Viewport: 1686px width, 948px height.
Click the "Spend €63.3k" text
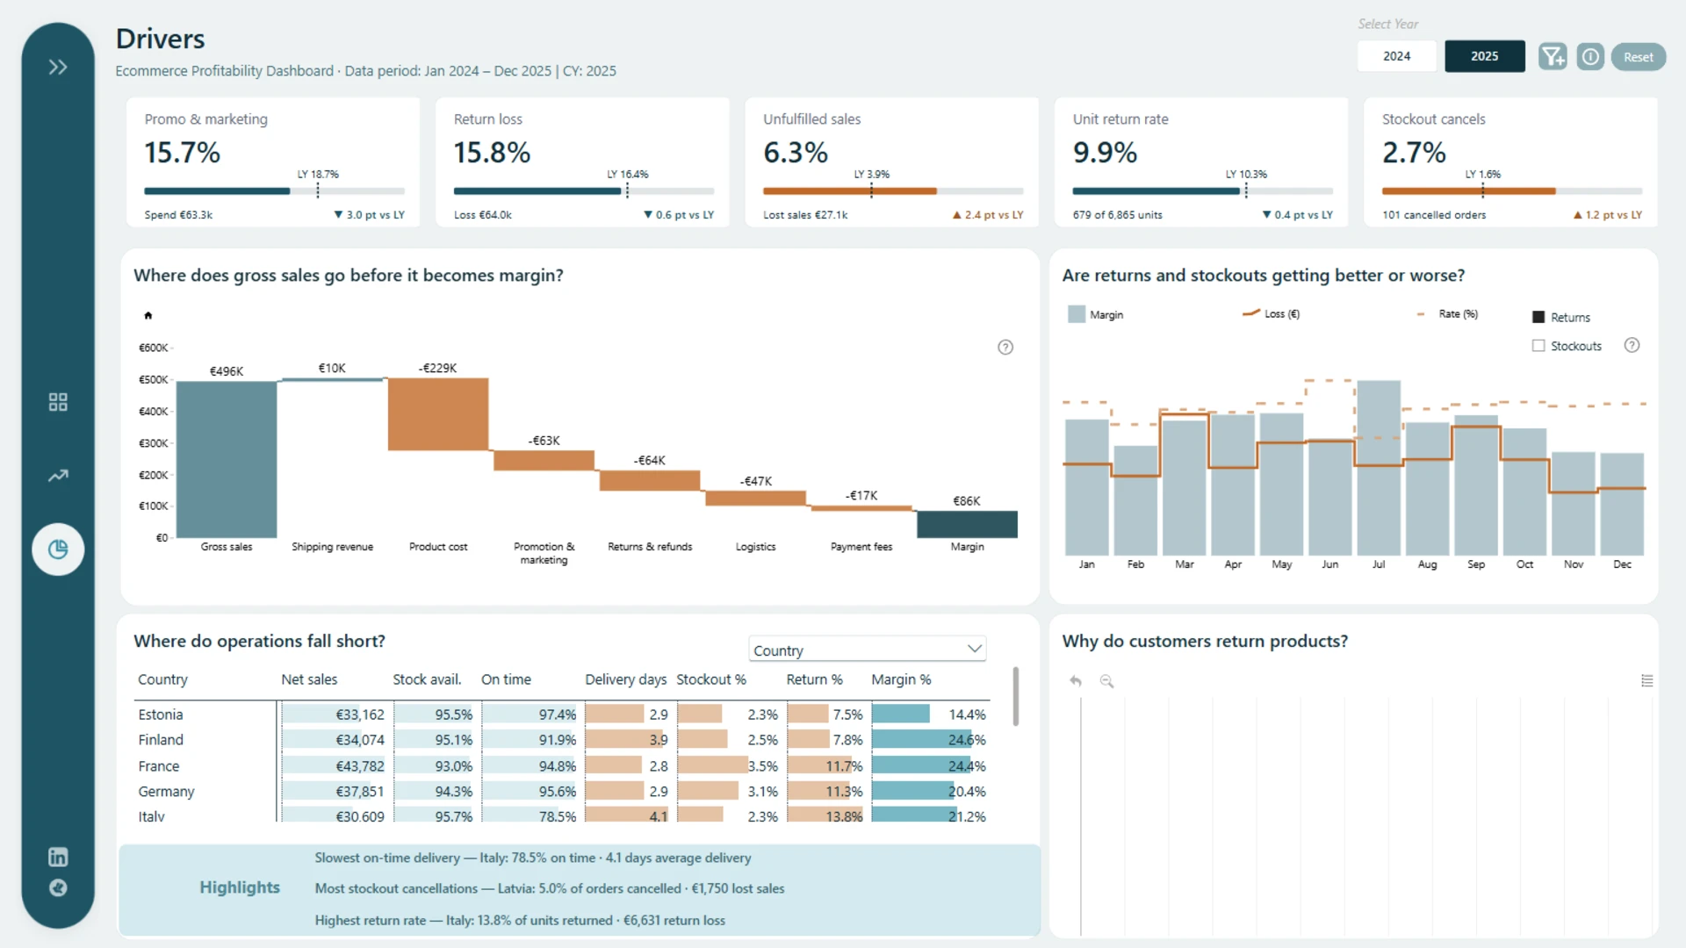click(178, 215)
